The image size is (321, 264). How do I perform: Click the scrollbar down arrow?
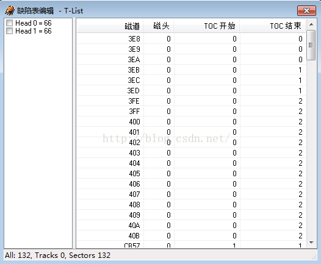311,243
